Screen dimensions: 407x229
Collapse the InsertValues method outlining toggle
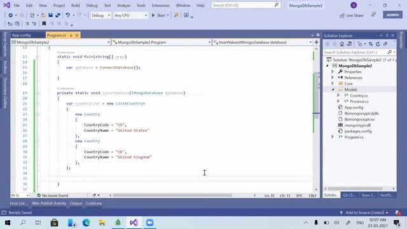[37, 93]
